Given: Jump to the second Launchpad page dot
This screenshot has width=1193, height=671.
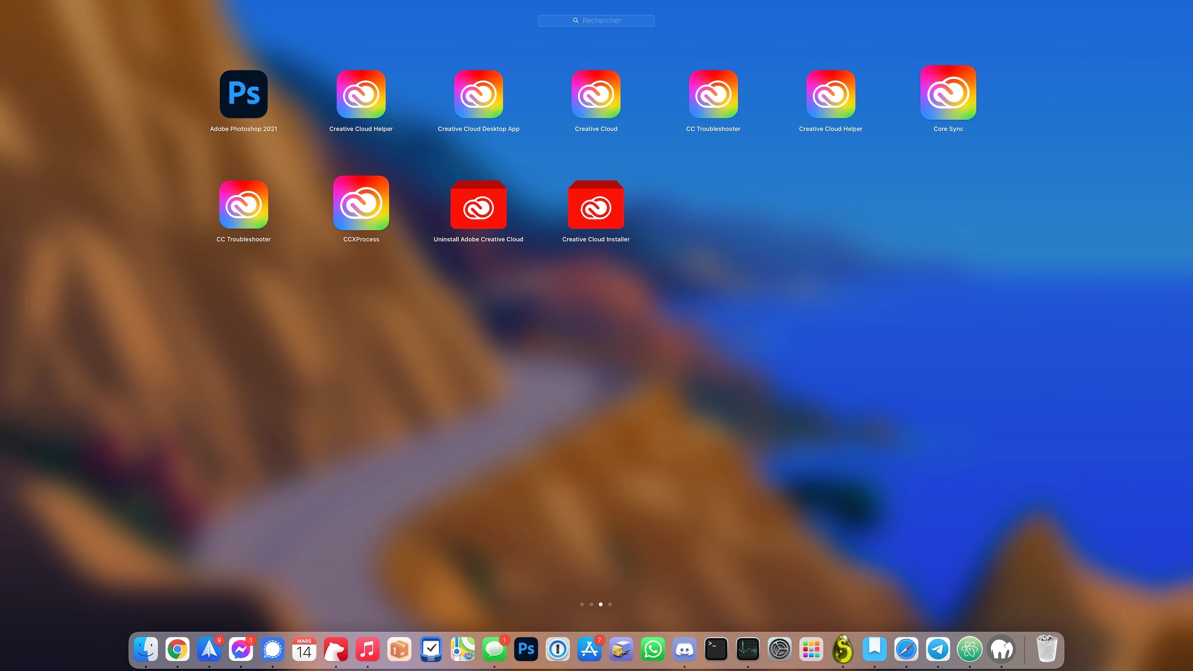Looking at the screenshot, I should tap(591, 604).
